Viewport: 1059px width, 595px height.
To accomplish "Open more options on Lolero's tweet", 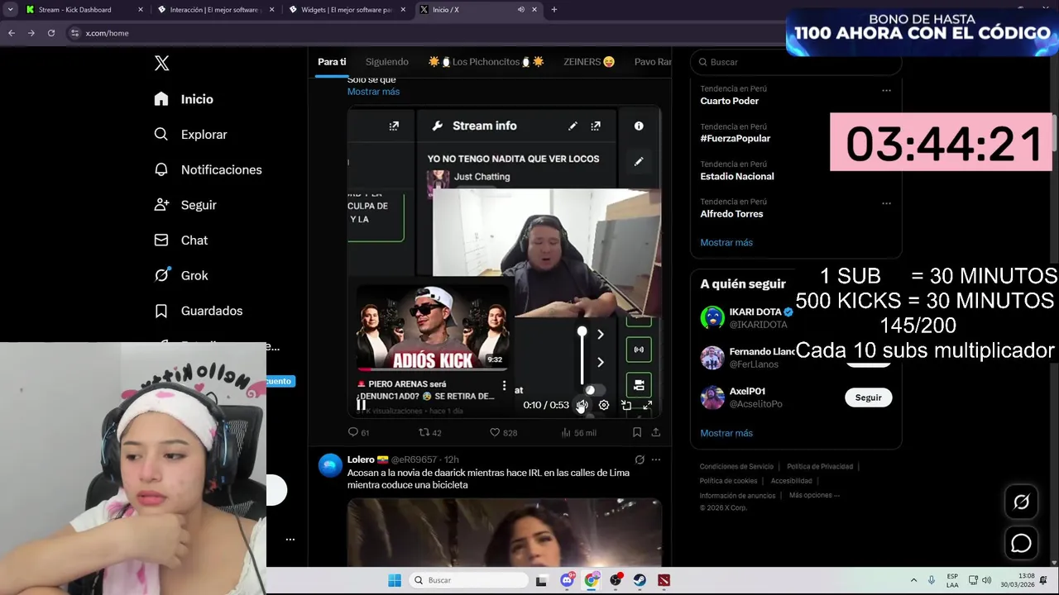I will [x=656, y=459].
